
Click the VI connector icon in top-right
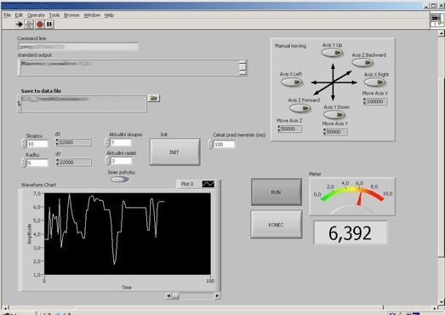[x=436, y=20]
